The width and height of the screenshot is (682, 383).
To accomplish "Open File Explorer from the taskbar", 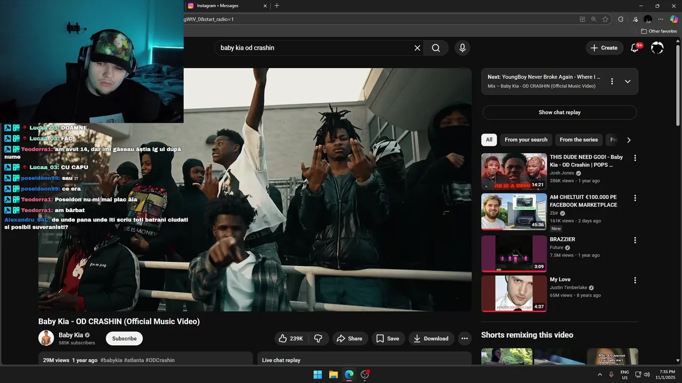I will pyautogui.click(x=334, y=374).
